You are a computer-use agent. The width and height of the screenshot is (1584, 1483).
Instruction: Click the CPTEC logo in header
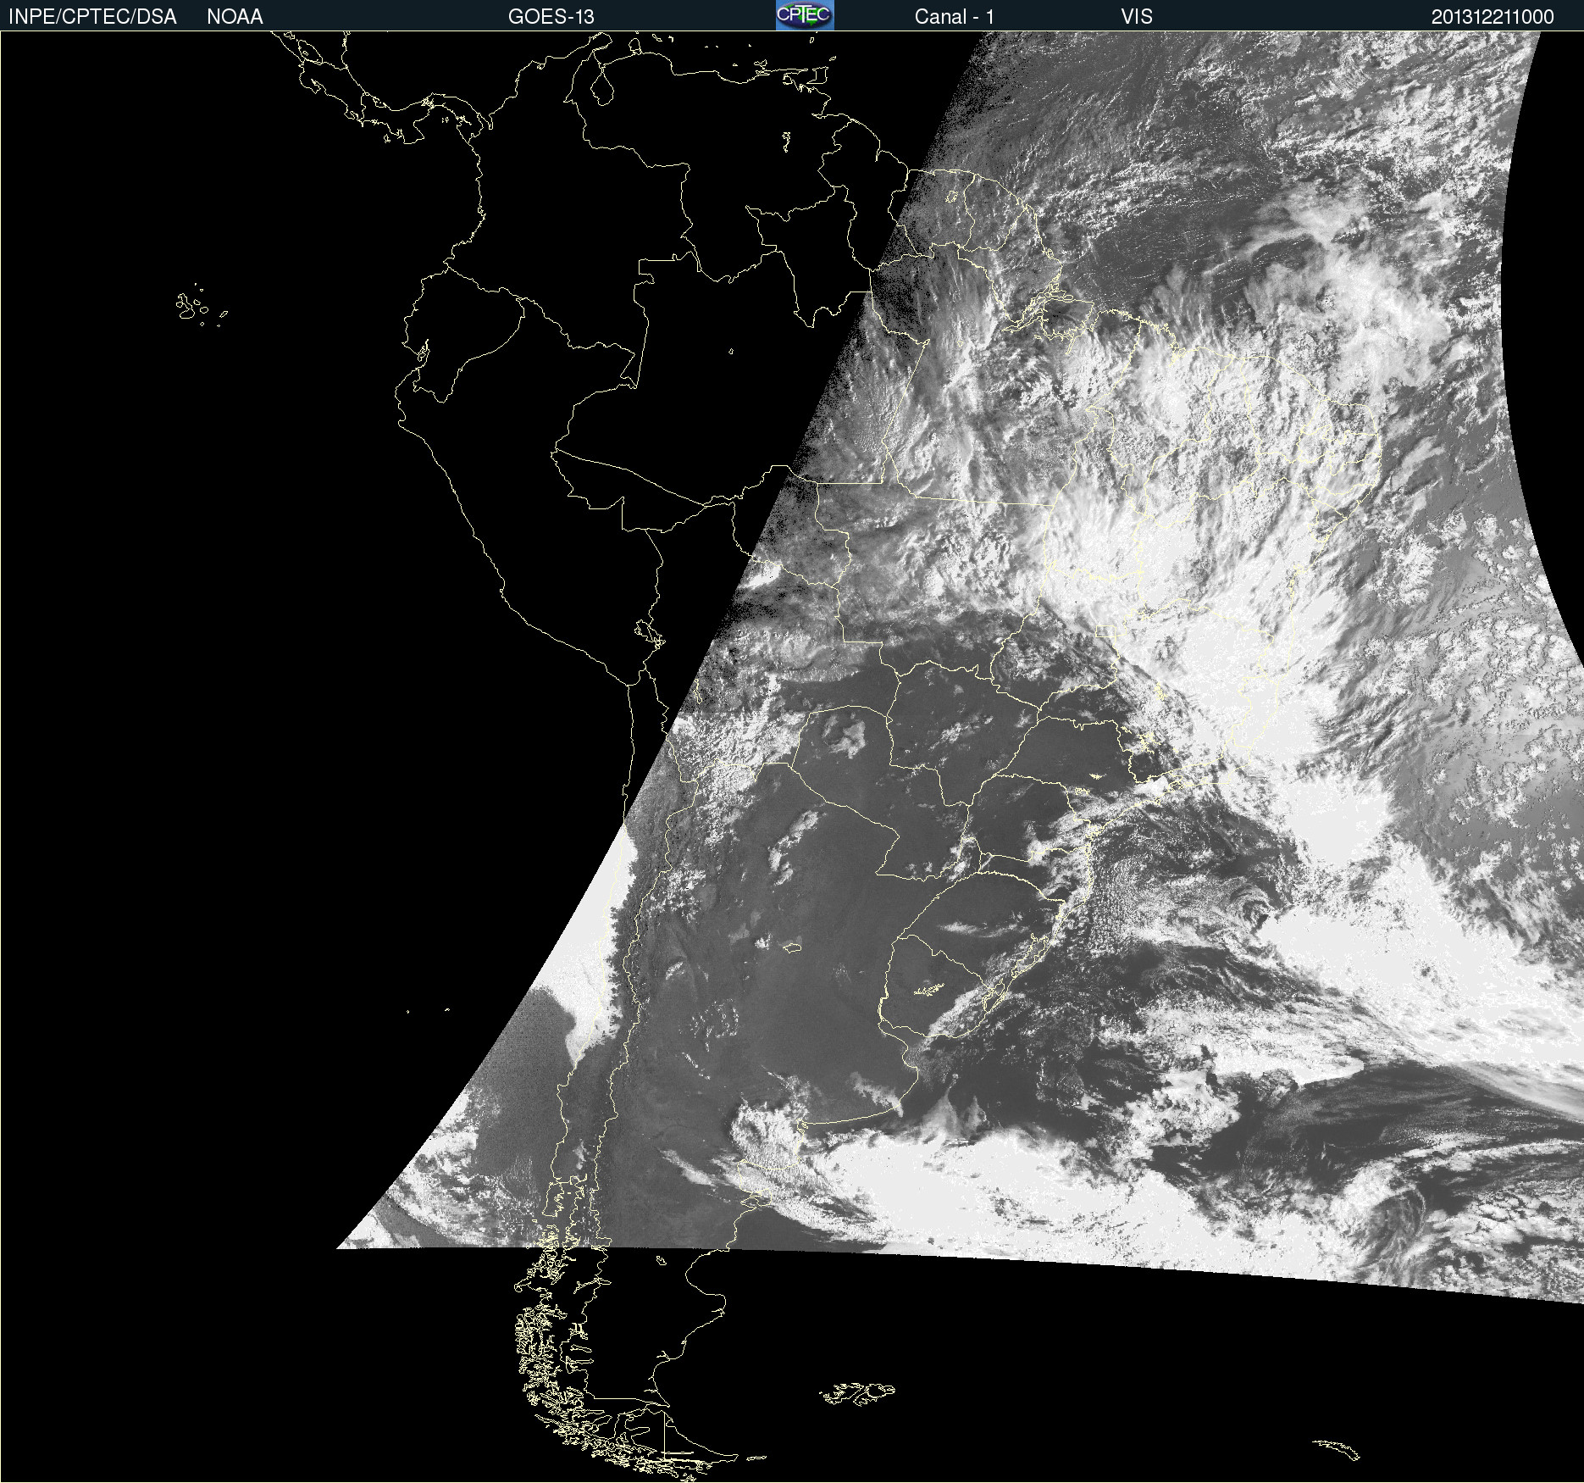pos(805,15)
